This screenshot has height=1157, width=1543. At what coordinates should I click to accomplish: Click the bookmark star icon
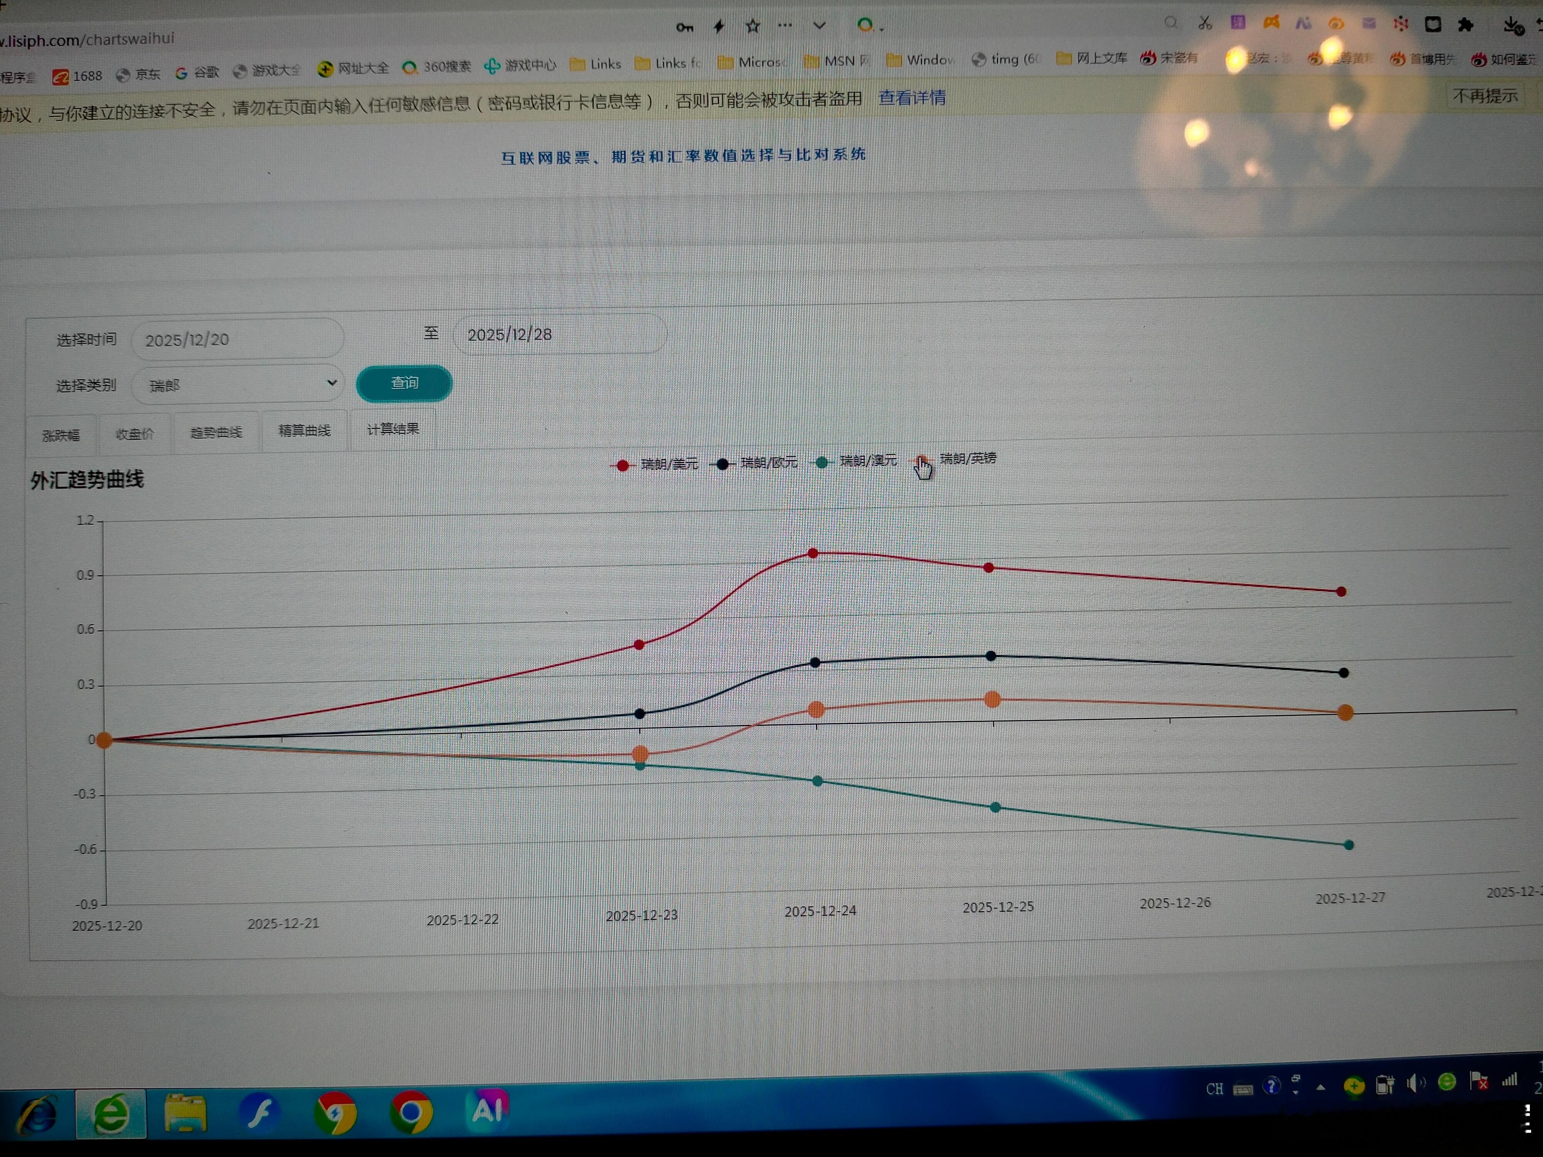pyautogui.click(x=753, y=27)
